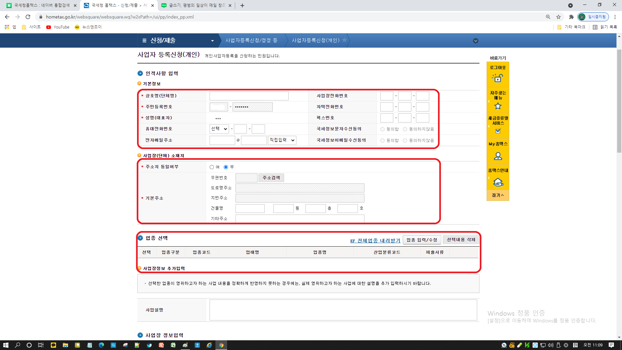Open My홈택스 person icon
The width and height of the screenshot is (622, 350).
click(x=498, y=156)
